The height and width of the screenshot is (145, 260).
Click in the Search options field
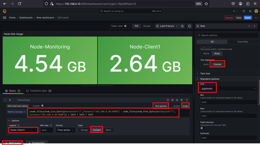point(227,35)
